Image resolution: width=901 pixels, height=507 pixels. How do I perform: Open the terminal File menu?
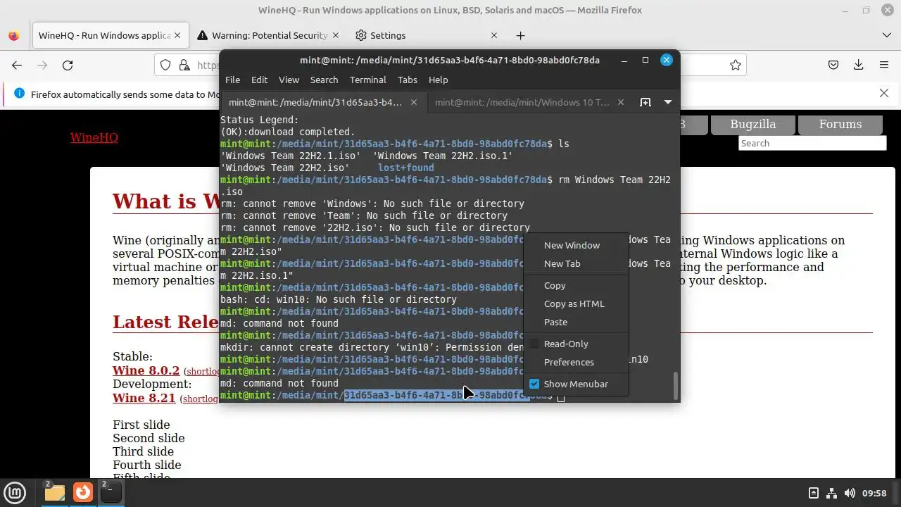point(232,80)
